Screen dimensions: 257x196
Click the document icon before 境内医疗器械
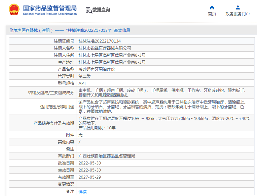(11, 30)
